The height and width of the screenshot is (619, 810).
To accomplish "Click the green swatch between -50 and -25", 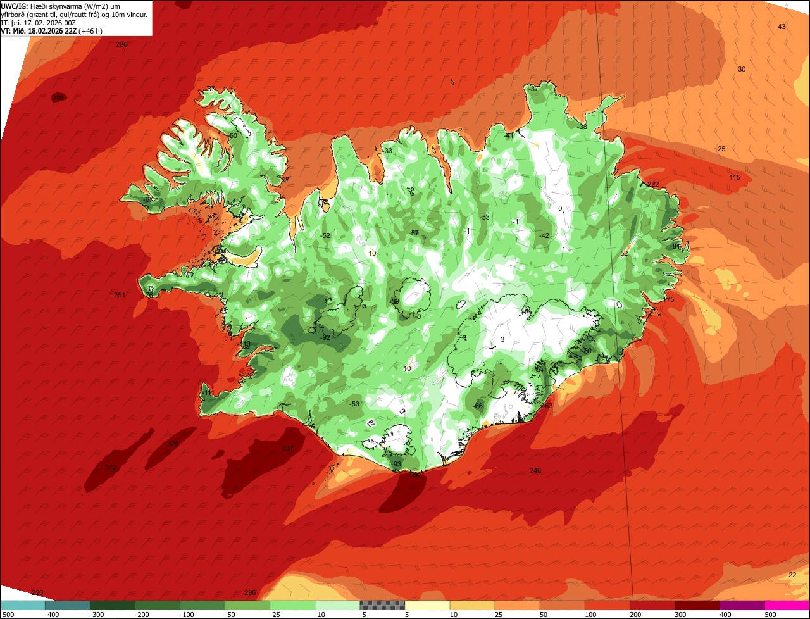I will click(x=247, y=605).
